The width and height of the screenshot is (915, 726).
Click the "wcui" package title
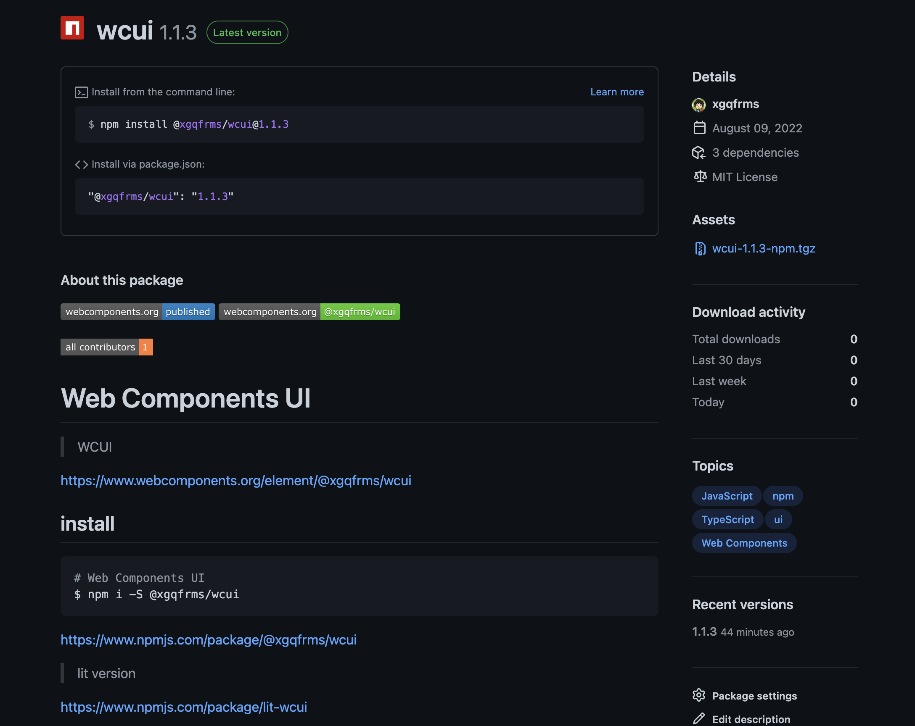[x=125, y=31]
